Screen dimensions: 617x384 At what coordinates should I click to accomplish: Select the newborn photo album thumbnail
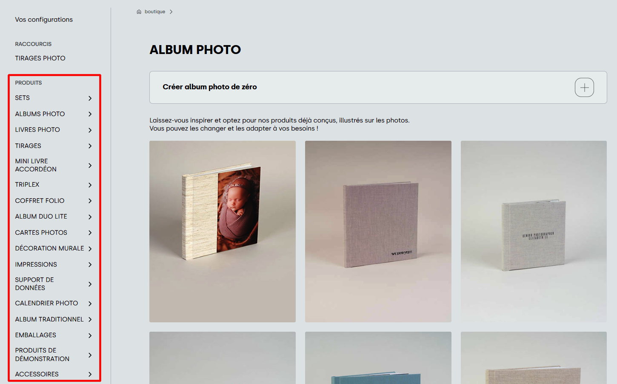pyautogui.click(x=223, y=231)
